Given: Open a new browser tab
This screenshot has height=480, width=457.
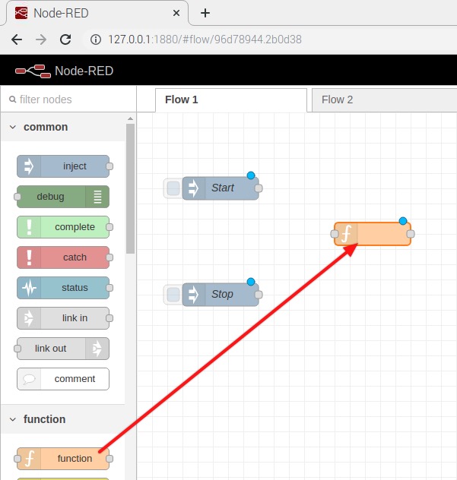Looking at the screenshot, I should (205, 13).
